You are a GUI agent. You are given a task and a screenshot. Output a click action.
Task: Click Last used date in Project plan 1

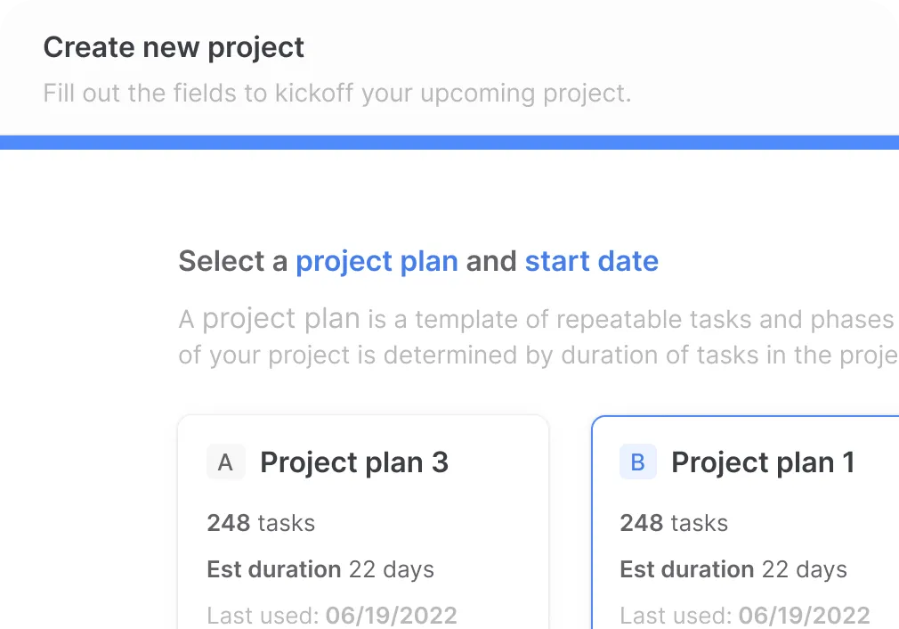tap(745, 615)
